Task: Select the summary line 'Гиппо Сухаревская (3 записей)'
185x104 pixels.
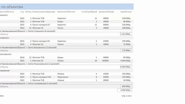Action: pos(42,83)
